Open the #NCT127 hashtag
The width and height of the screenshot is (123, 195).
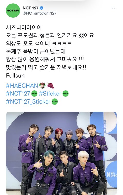(x=18, y=94)
